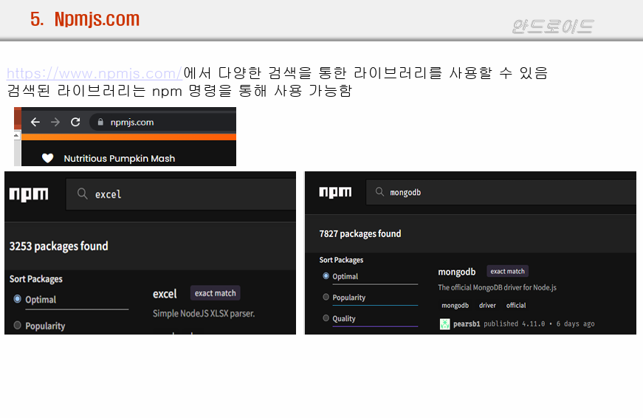Open the mongodb package link

[457, 272]
